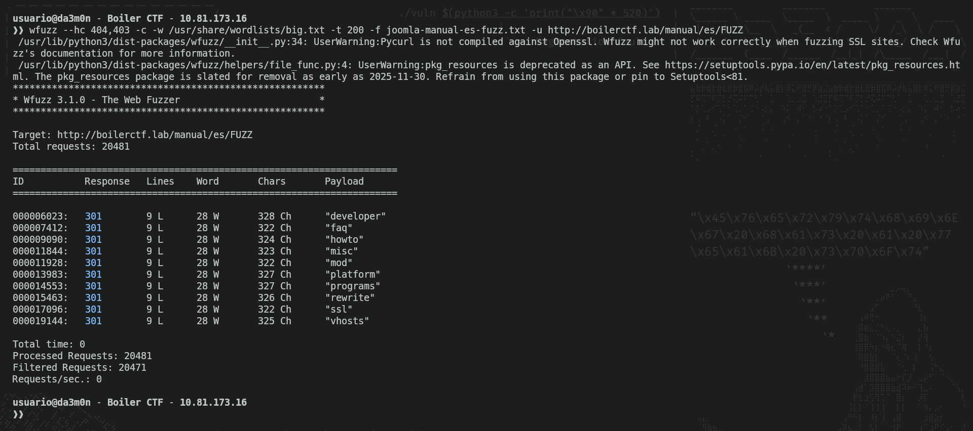Click the "Wfuzz 3.1.0 - The Web Fuzzer" banner
The image size is (973, 431).
tap(101, 100)
